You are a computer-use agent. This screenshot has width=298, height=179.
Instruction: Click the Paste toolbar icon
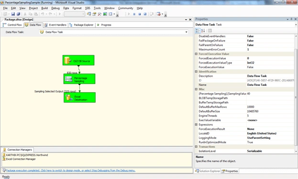coord(36,14)
